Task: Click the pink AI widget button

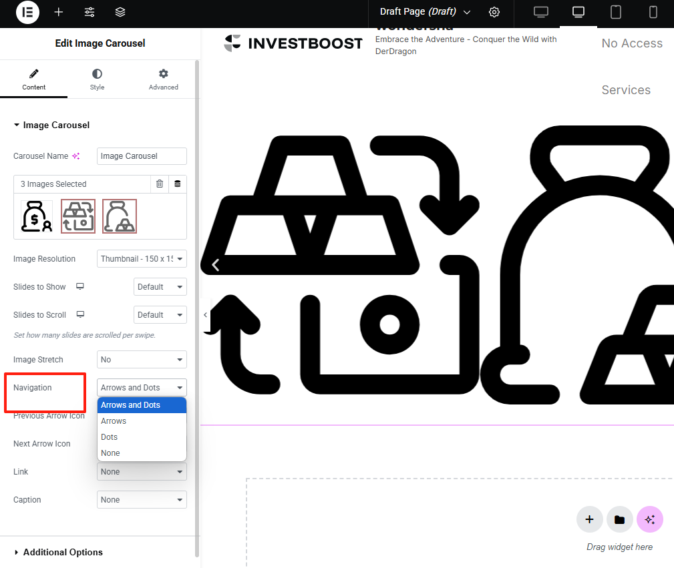Action: pyautogui.click(x=649, y=519)
